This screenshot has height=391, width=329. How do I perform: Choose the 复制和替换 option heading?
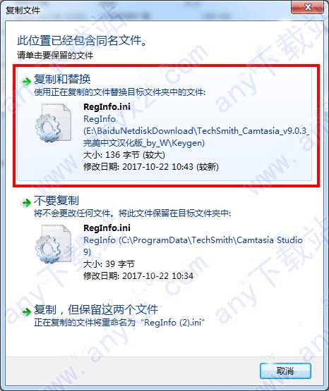pos(62,80)
